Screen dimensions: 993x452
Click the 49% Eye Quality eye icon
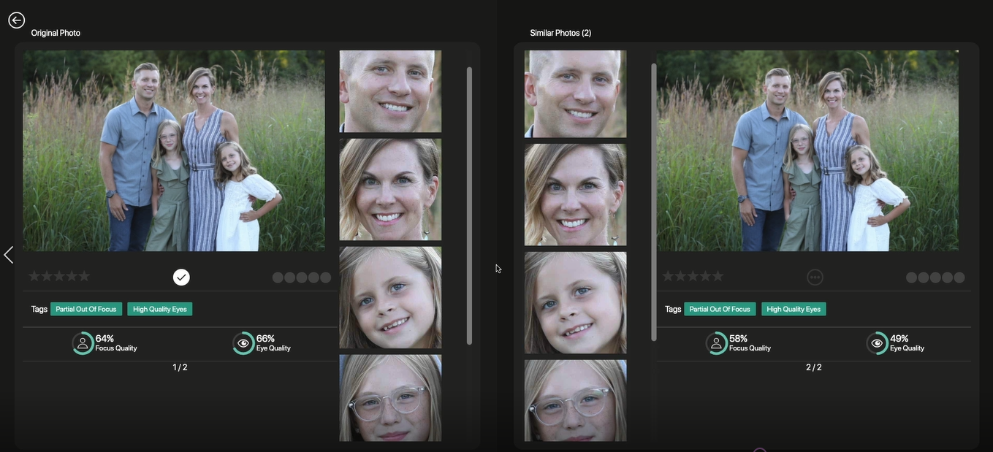click(877, 343)
